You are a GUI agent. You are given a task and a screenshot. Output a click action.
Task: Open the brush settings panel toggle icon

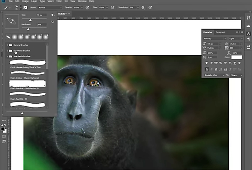[x=25, y=8]
